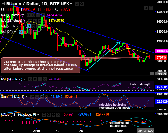Click the Vol (20) legend label

point(7,32)
